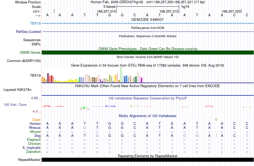The image size is (254, 166).
Task: Click the orange gap marker labeled 6
Action: click(216, 120)
